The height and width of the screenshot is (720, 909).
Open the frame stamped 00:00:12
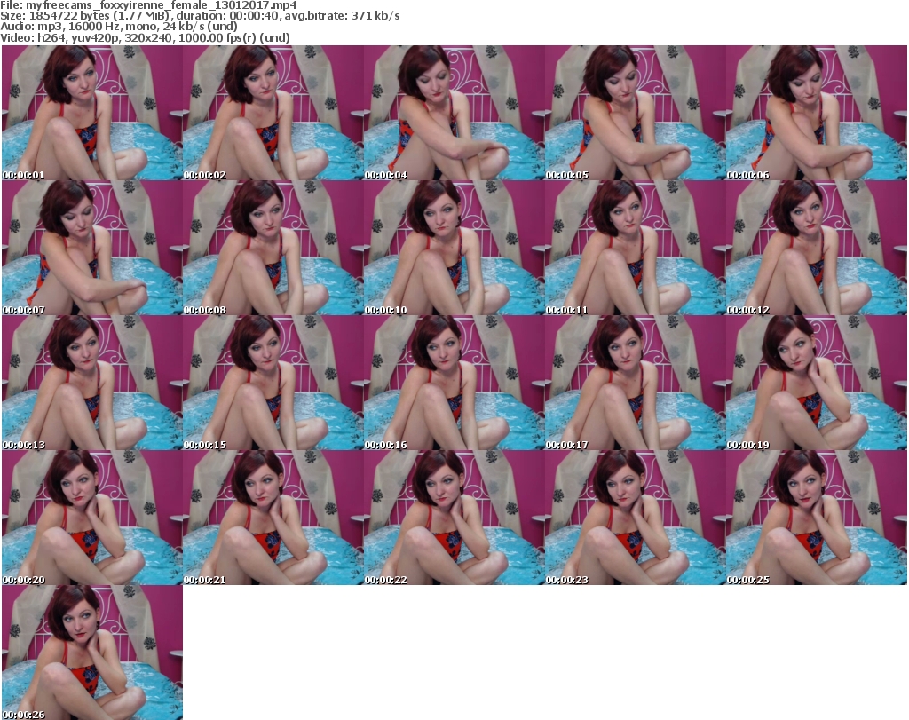[817, 248]
